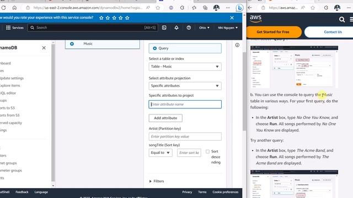Open Reserved capacity in sidebar

(11, 123)
